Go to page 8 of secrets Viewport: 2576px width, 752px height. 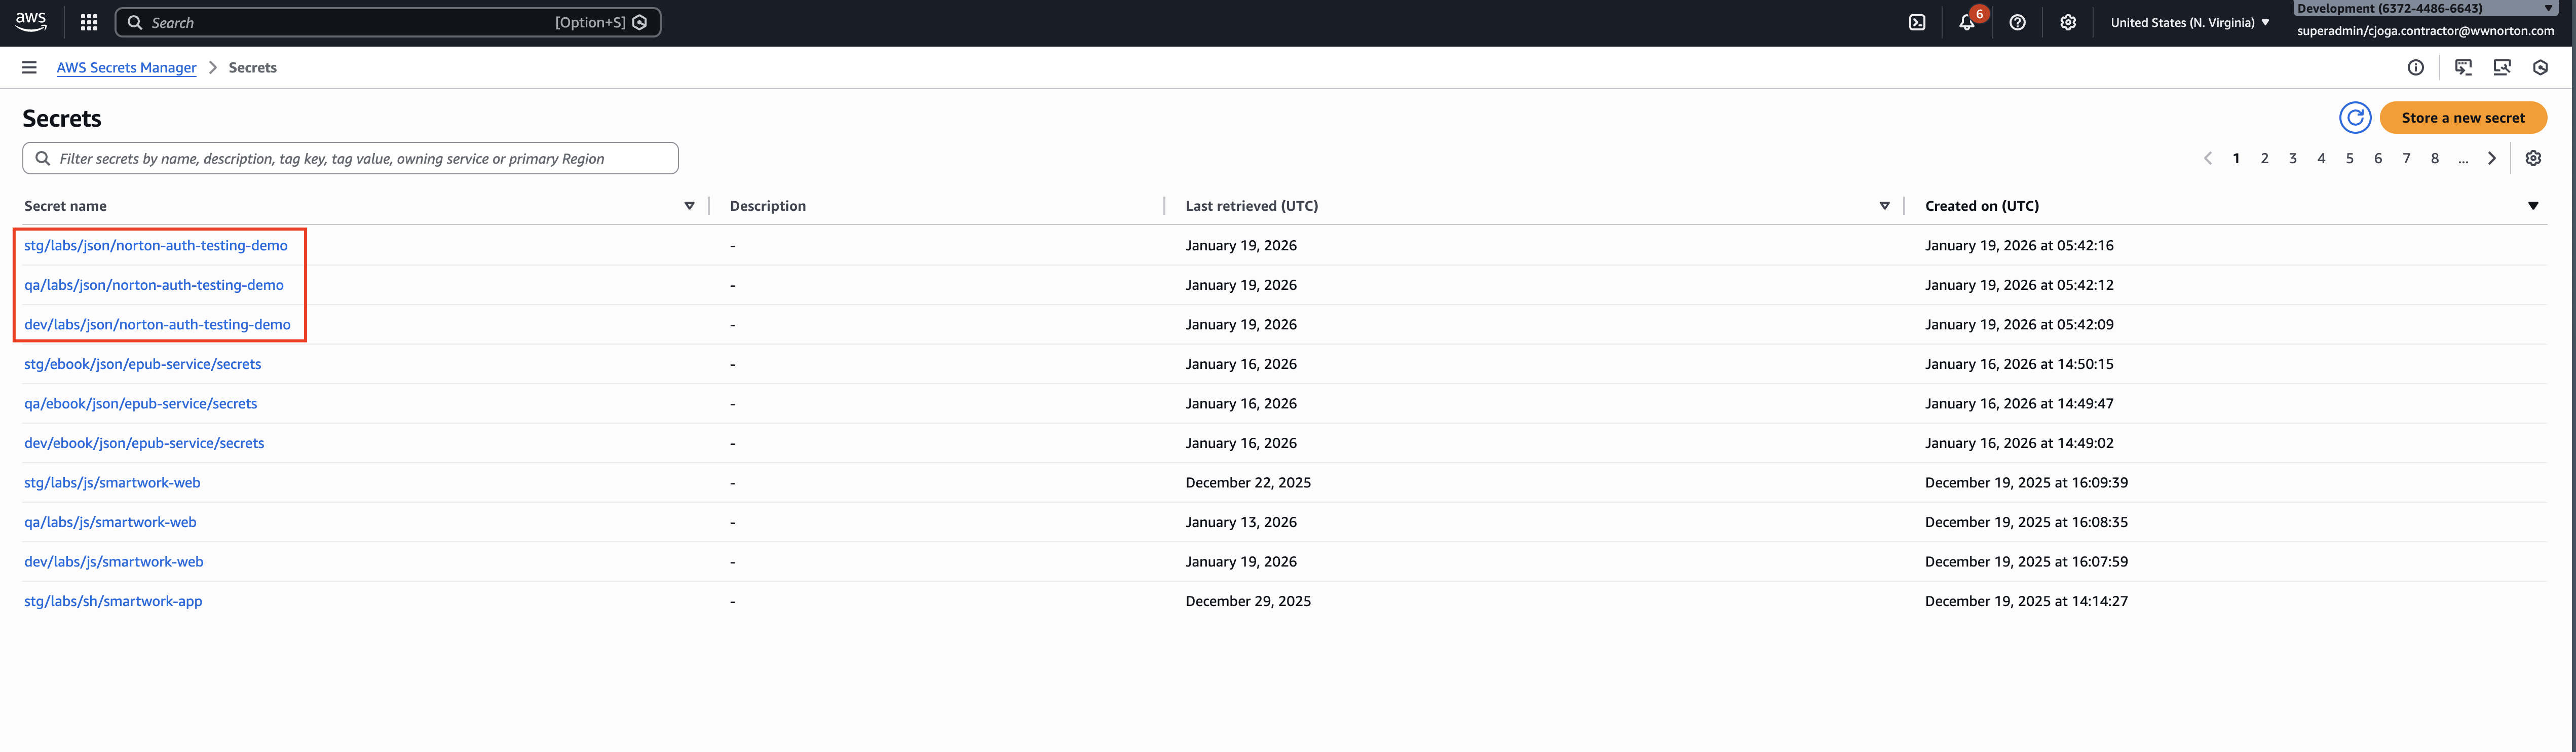click(x=2435, y=158)
